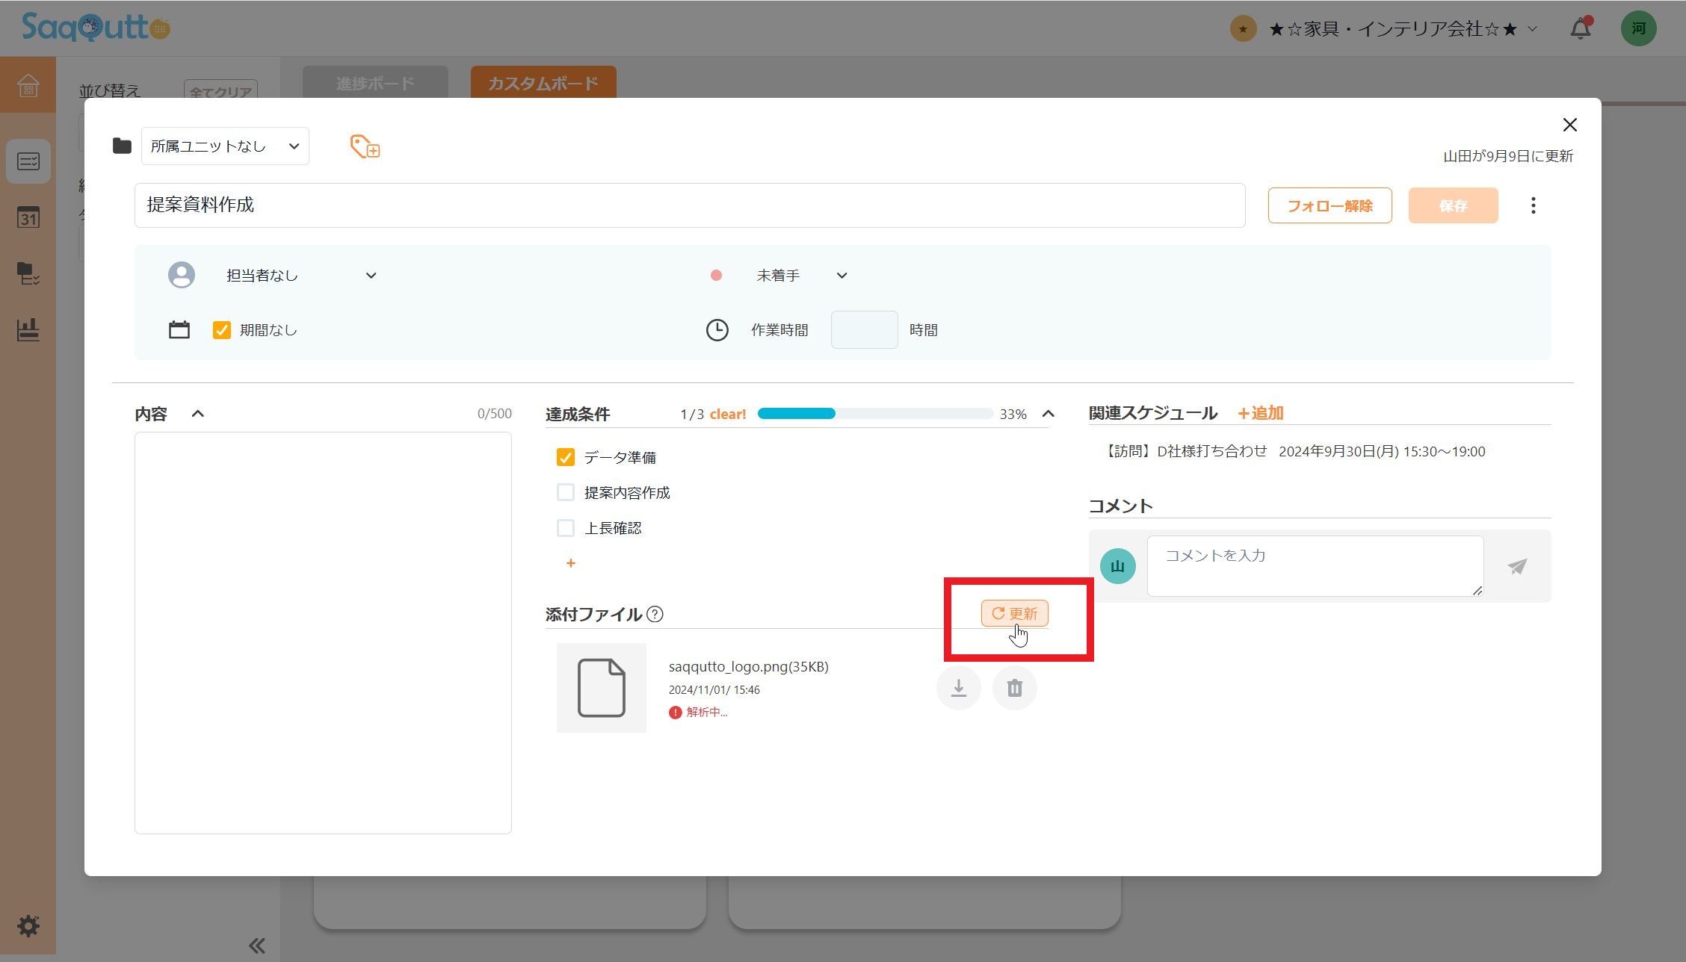Send comment with paper plane icon
Screen dimensions: 1686x962
pos(1516,567)
